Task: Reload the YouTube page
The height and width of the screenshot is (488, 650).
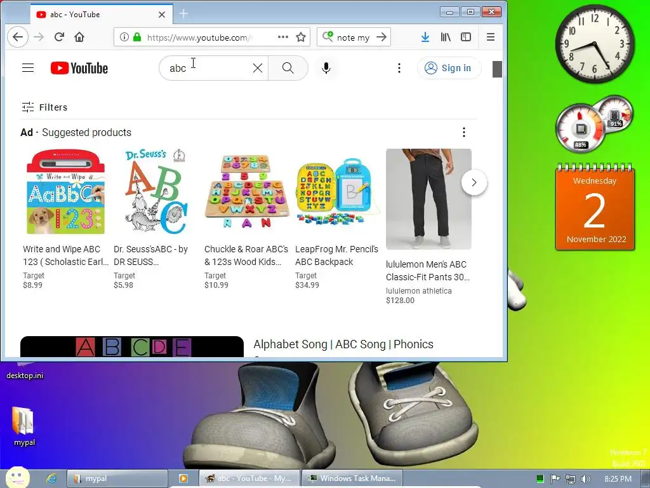Action: click(59, 37)
